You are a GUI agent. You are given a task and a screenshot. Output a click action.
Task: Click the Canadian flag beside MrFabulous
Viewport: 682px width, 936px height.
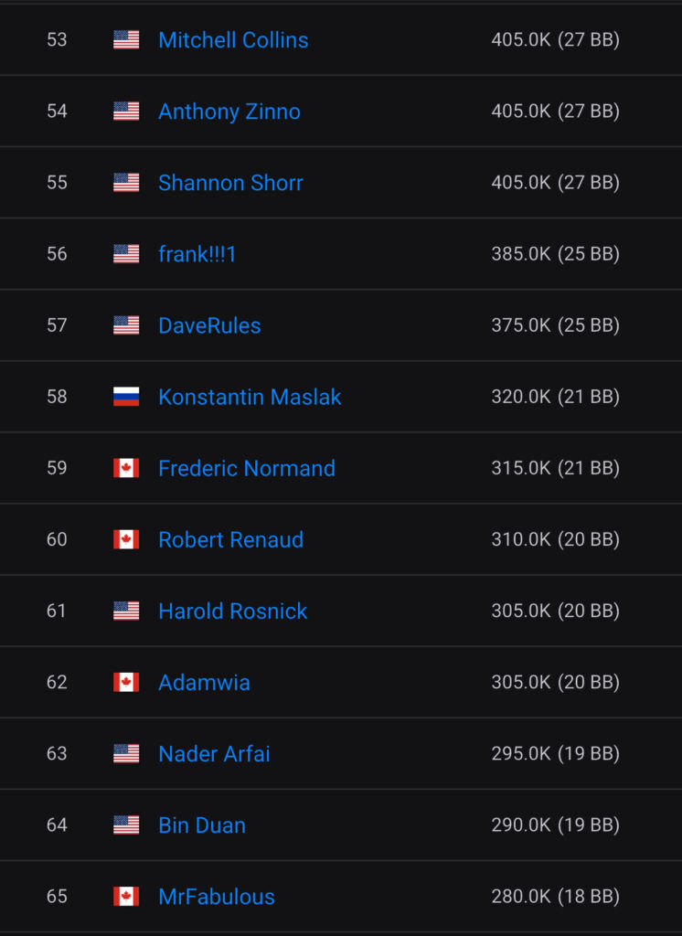click(126, 896)
